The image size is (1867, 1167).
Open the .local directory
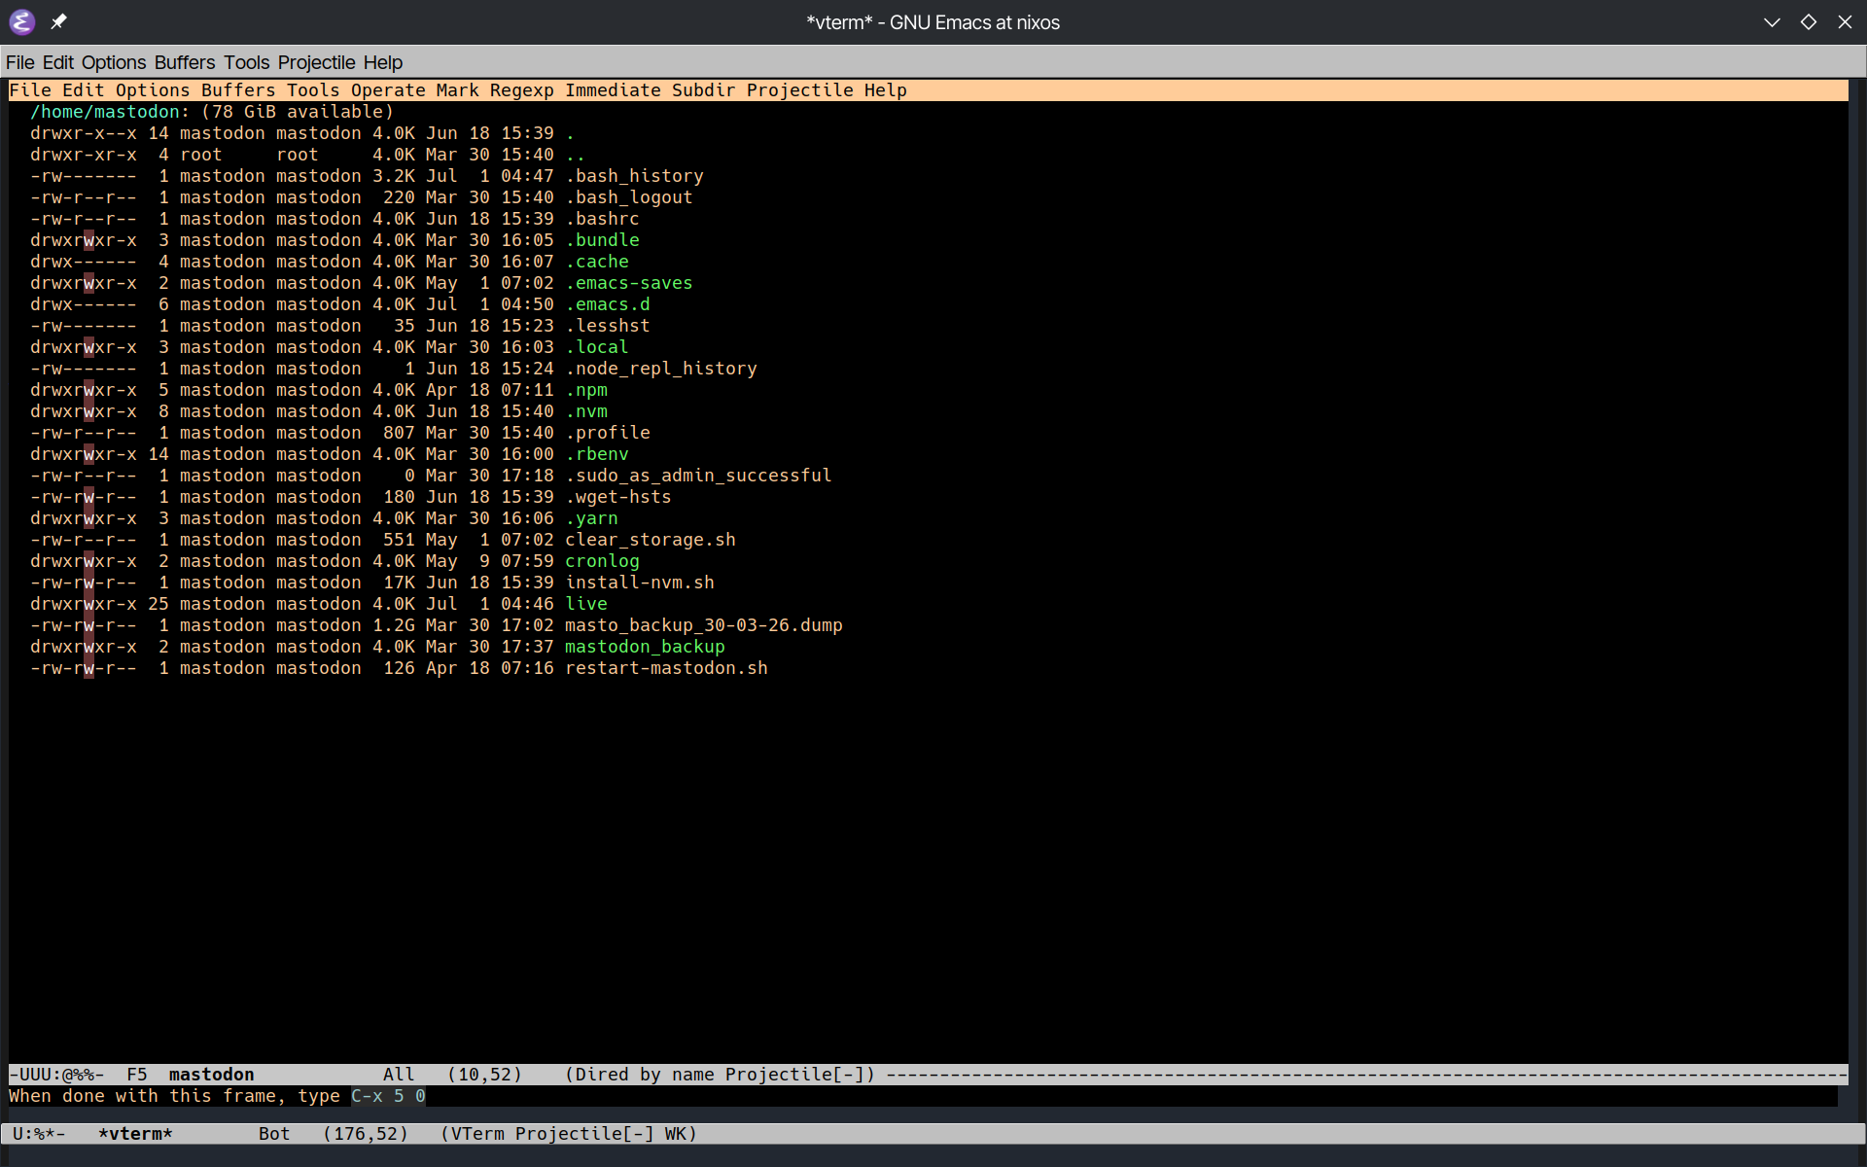(597, 347)
